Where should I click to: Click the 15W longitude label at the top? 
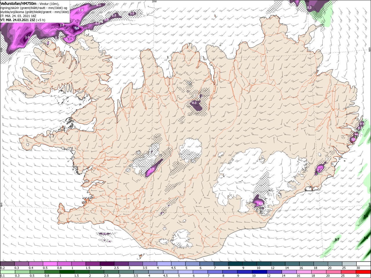[x=308, y=1]
